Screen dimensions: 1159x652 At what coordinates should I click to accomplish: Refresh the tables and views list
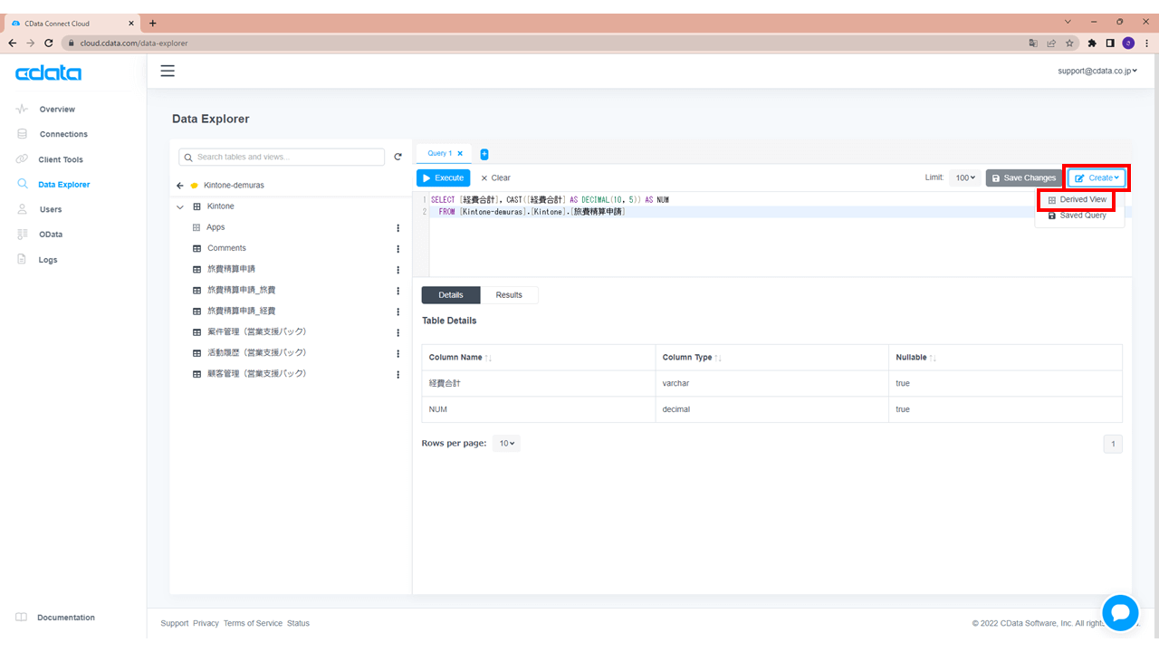[398, 157]
